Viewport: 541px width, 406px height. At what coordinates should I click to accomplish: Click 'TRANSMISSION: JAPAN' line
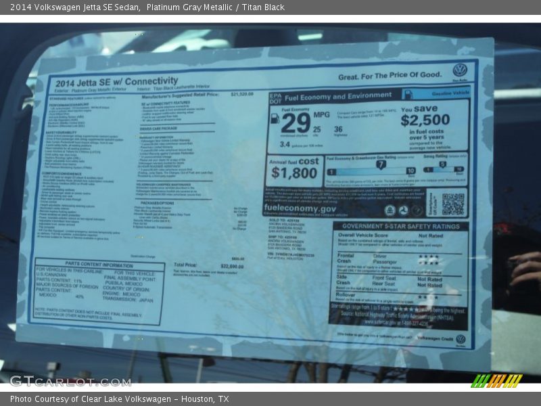[x=128, y=299]
